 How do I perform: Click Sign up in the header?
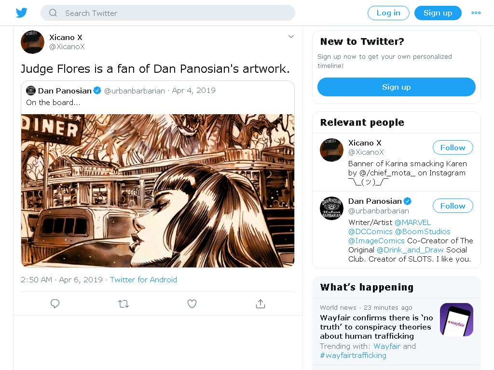[x=438, y=13]
